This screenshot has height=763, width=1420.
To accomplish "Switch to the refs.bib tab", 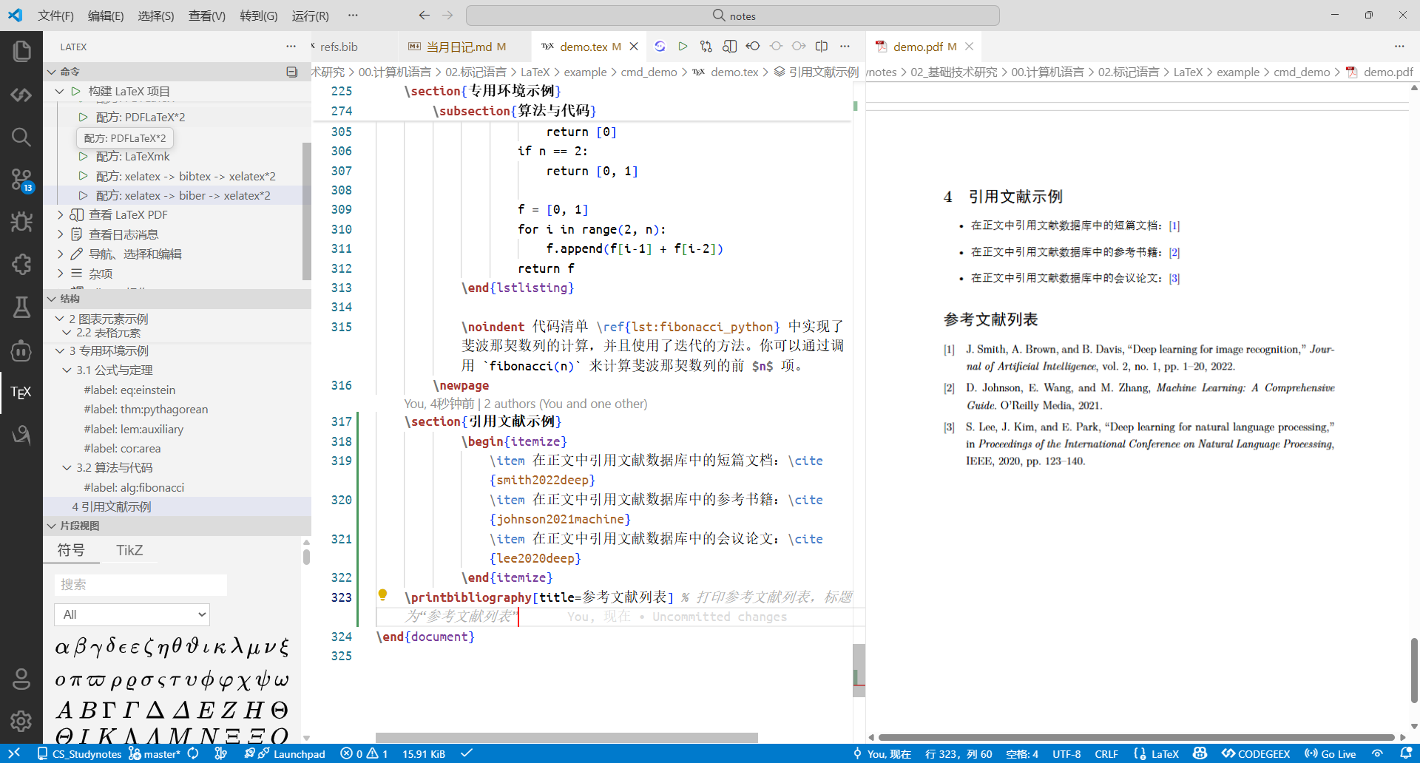I will pos(339,47).
